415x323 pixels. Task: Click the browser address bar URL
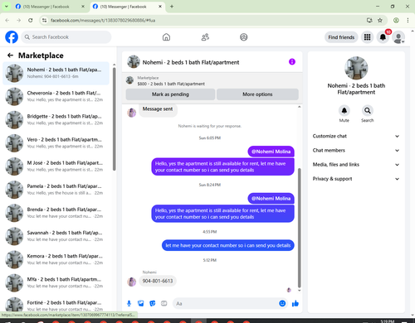(103, 20)
